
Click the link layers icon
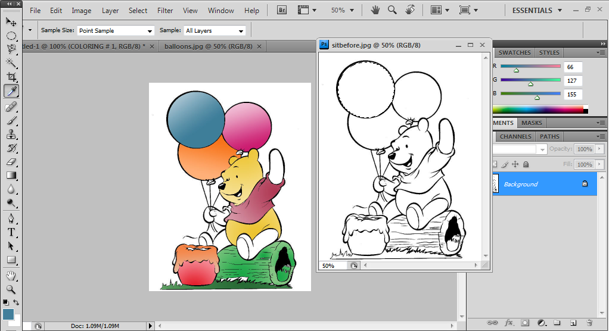pyautogui.click(x=492, y=323)
